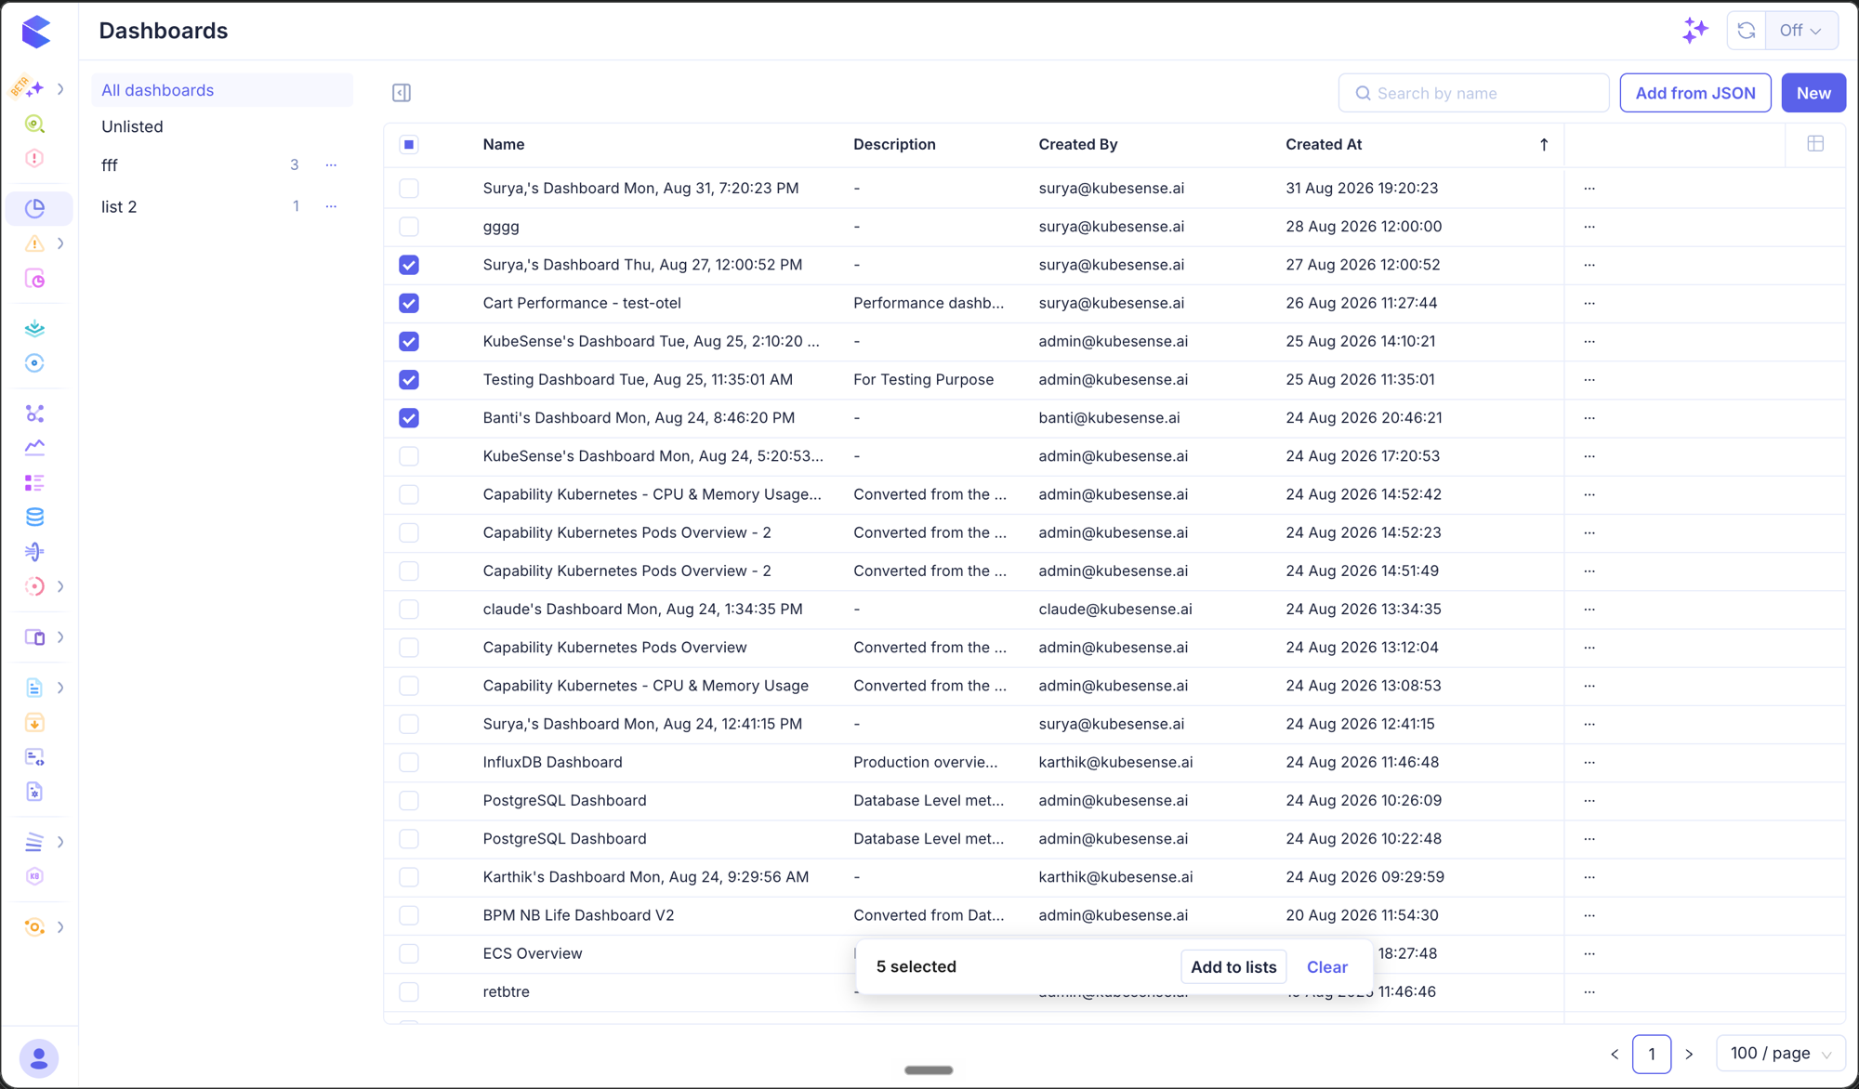
Task: Open the list 2 options menu
Action: pos(331,206)
